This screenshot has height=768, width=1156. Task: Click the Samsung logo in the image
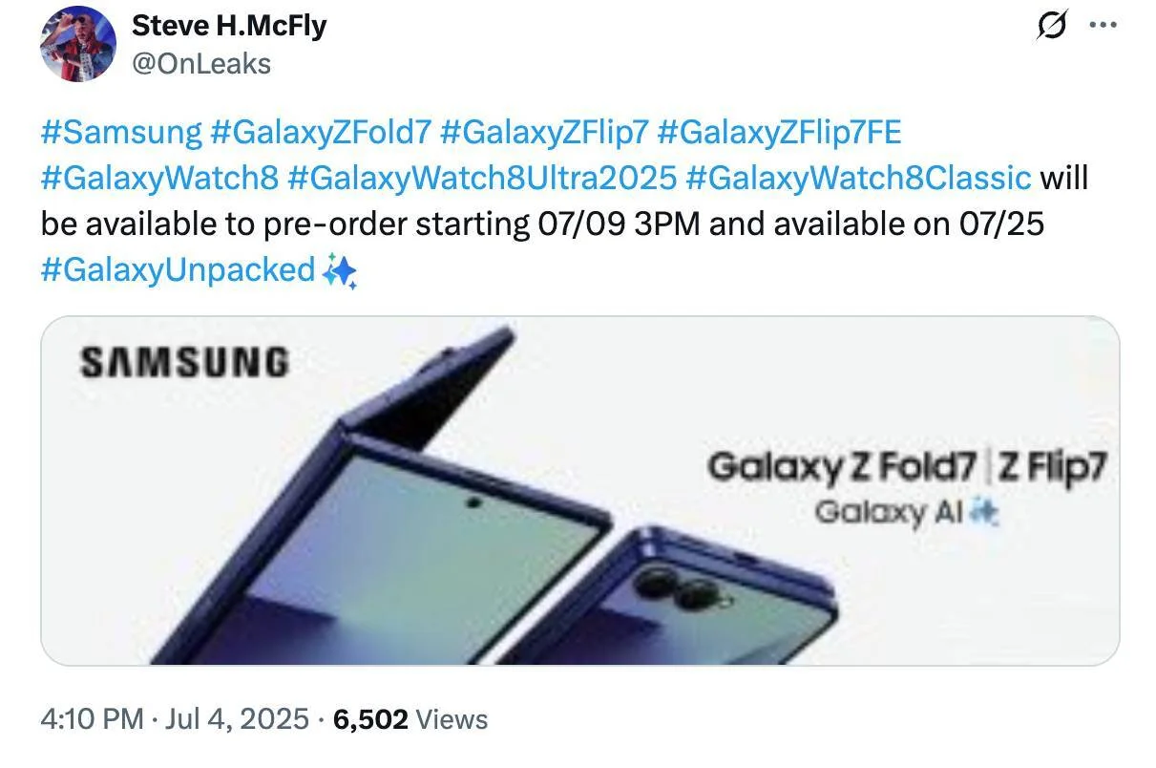[184, 362]
